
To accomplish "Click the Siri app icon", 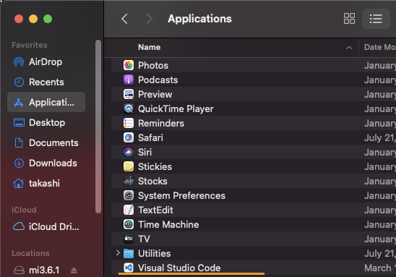I will pyautogui.click(x=129, y=152).
